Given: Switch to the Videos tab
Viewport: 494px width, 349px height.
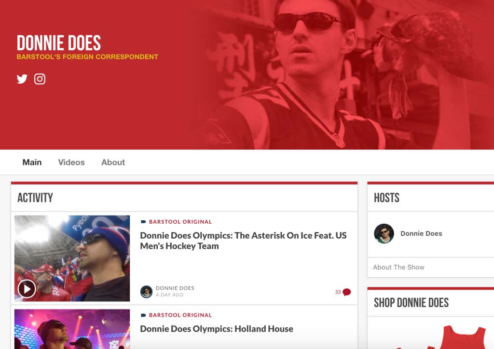Looking at the screenshot, I should pyautogui.click(x=71, y=162).
